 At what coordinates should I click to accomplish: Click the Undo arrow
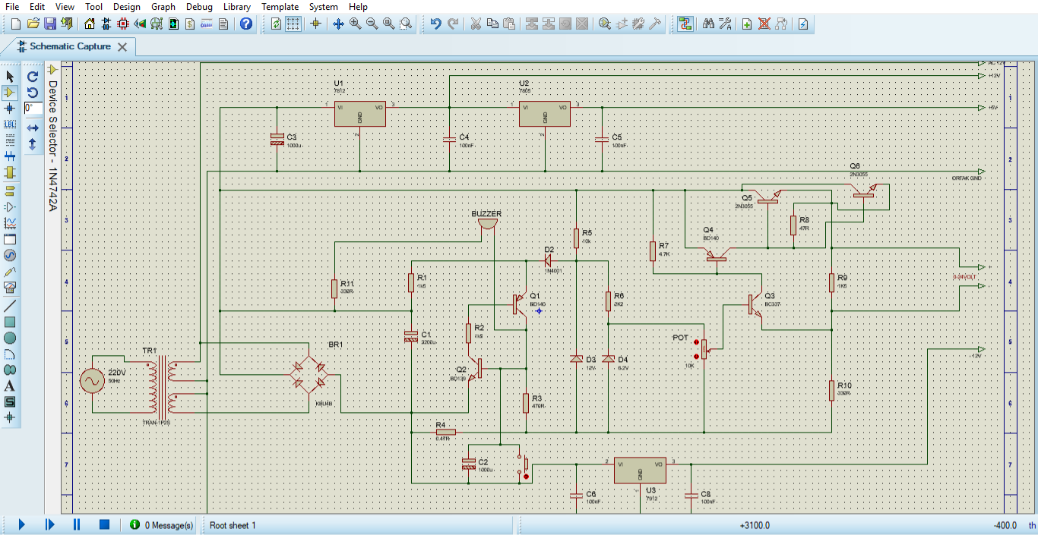pos(435,24)
